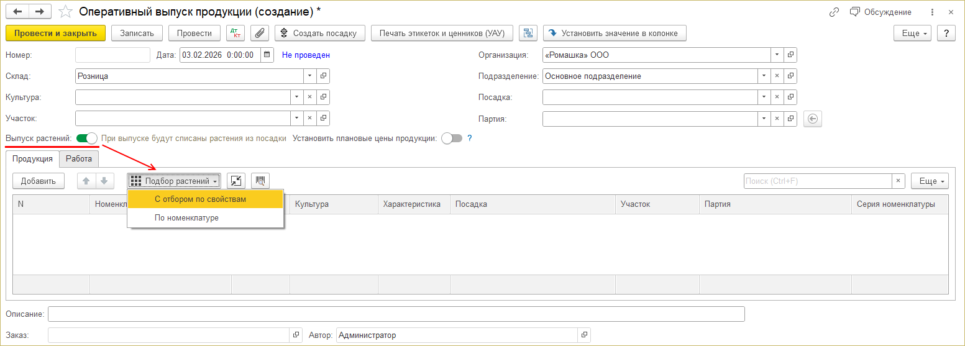The height and width of the screenshot is (346, 965).
Task: Click the paperclip attachments icon
Action: 259,33
